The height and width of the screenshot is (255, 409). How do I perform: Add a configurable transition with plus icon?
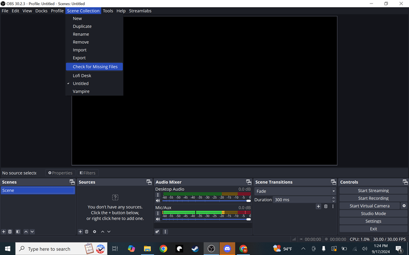318,207
